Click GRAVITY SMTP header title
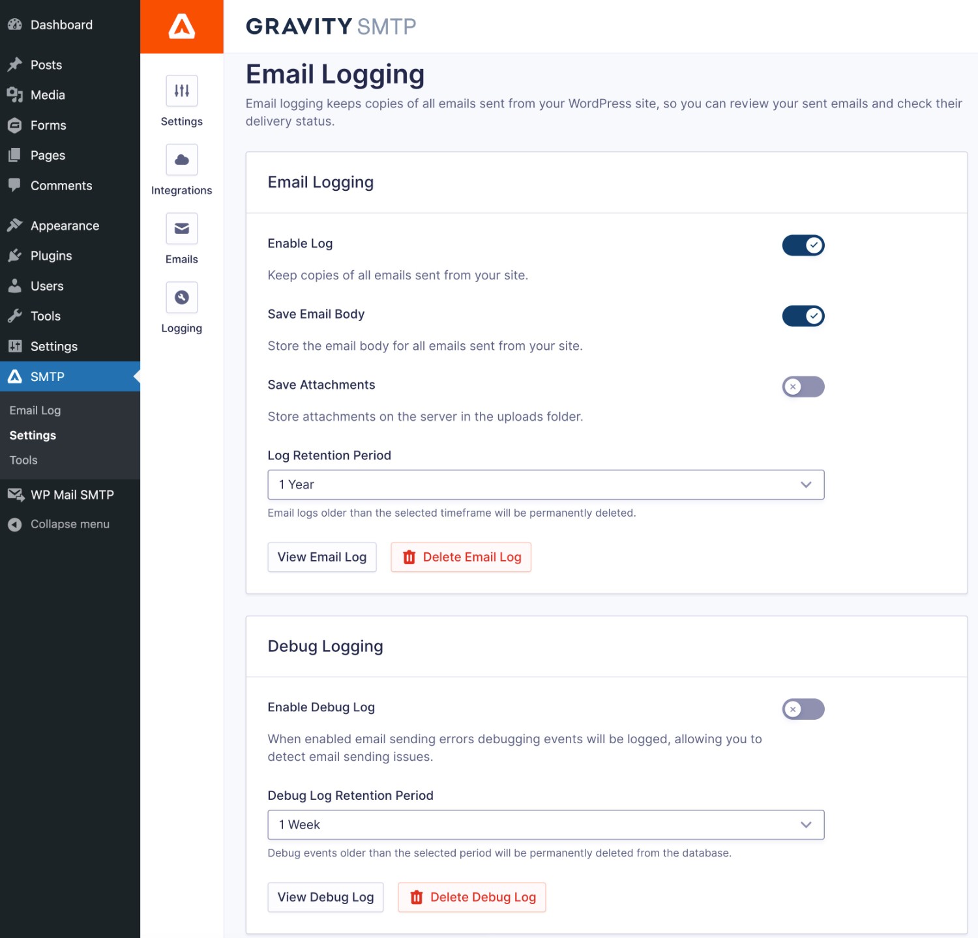 (x=331, y=26)
